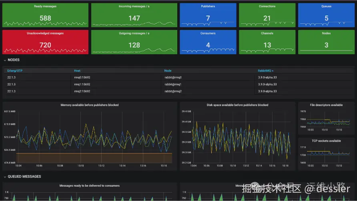This screenshot has width=357, height=201.
Task: Click the QUEUED MESSAGES section title
Action: click(24, 177)
